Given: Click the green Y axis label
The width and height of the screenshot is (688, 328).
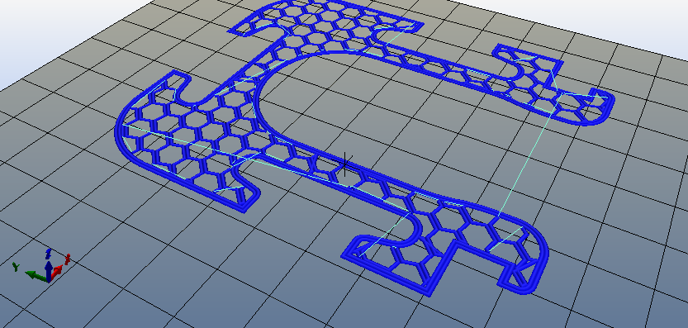Looking at the screenshot, I should [x=16, y=267].
